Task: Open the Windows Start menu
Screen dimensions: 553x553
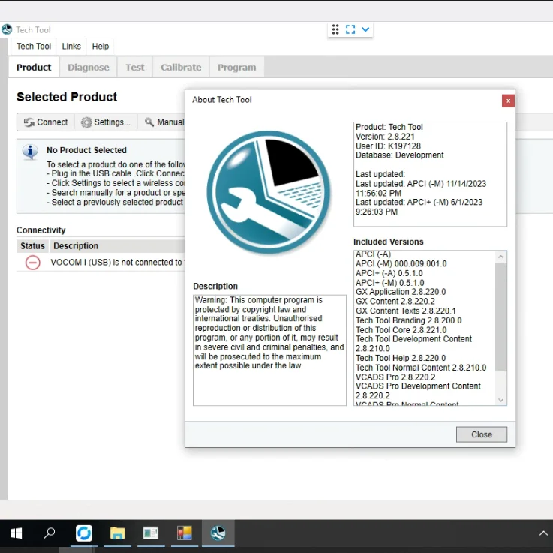Action: click(x=17, y=533)
